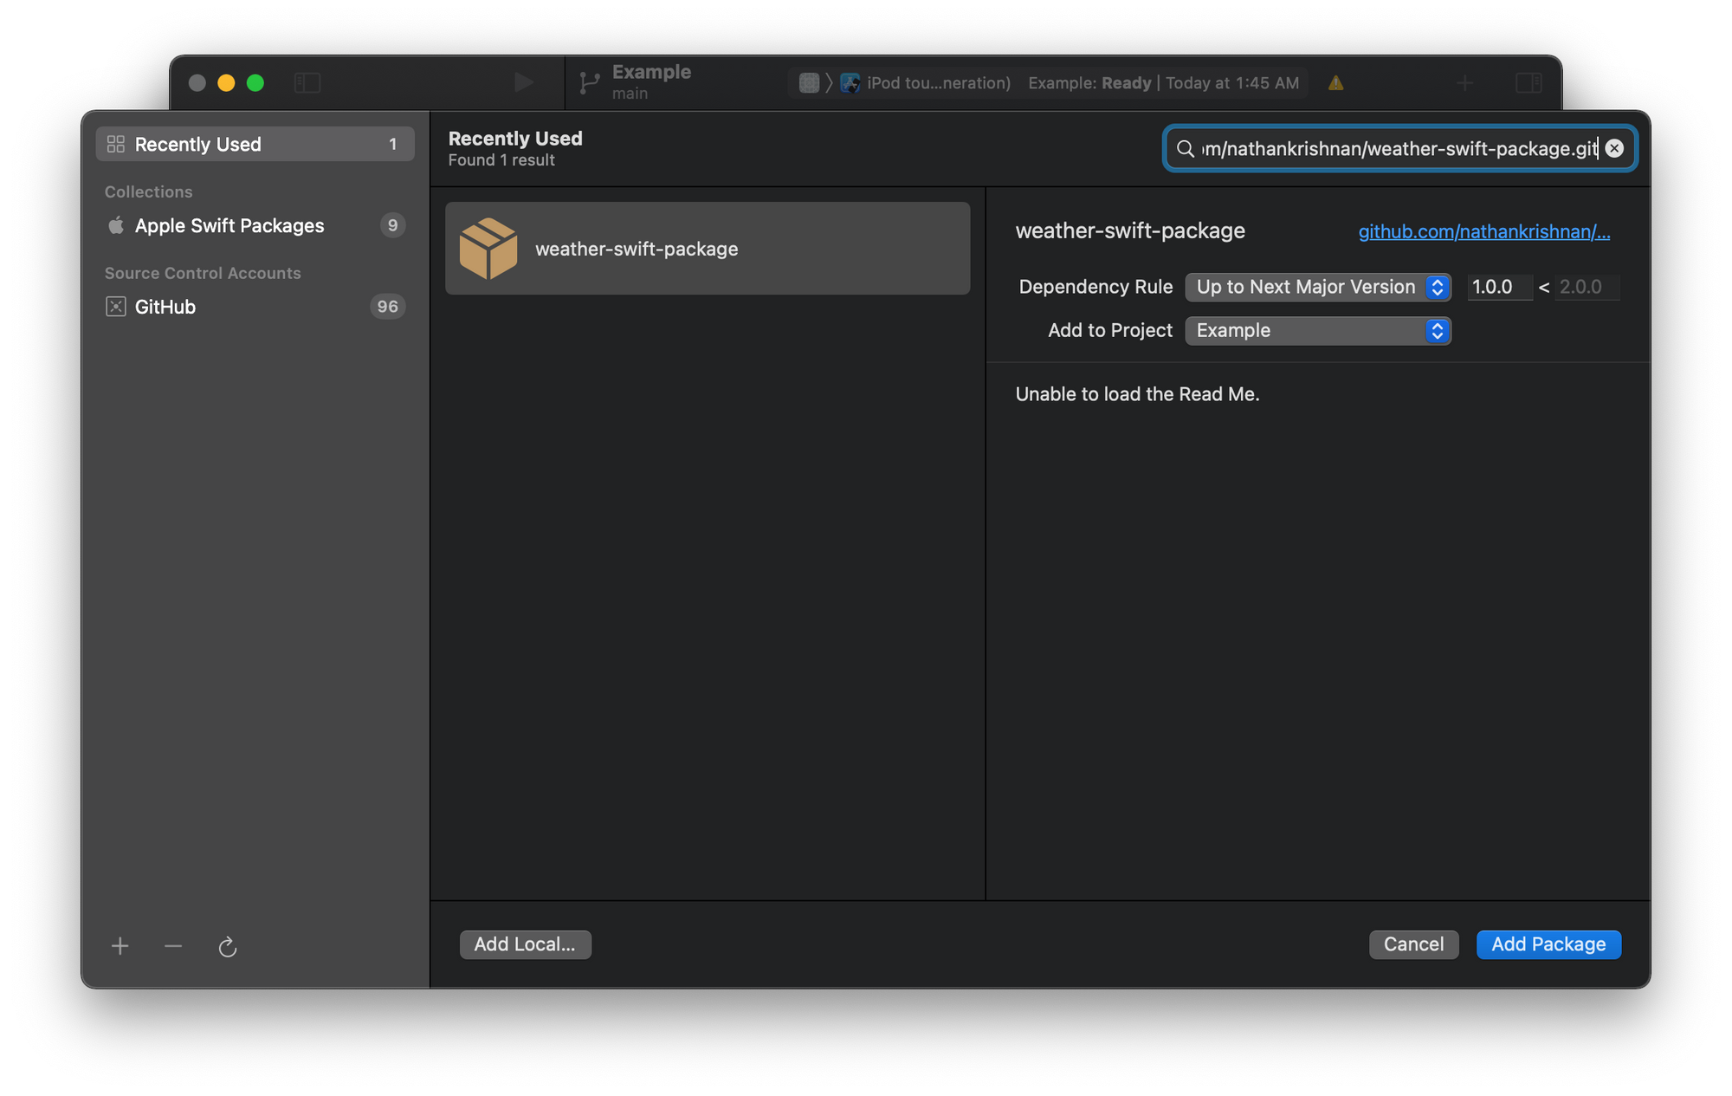Click the clear search field icon

1615,148
